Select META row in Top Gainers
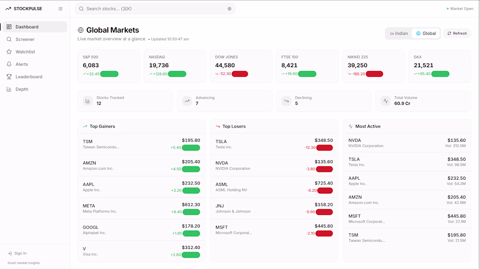The width and height of the screenshot is (480, 269). (141, 208)
